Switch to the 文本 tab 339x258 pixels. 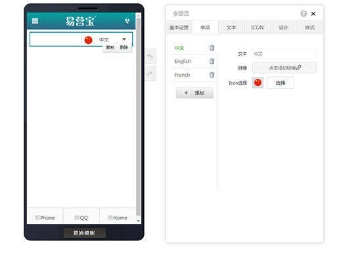point(231,28)
